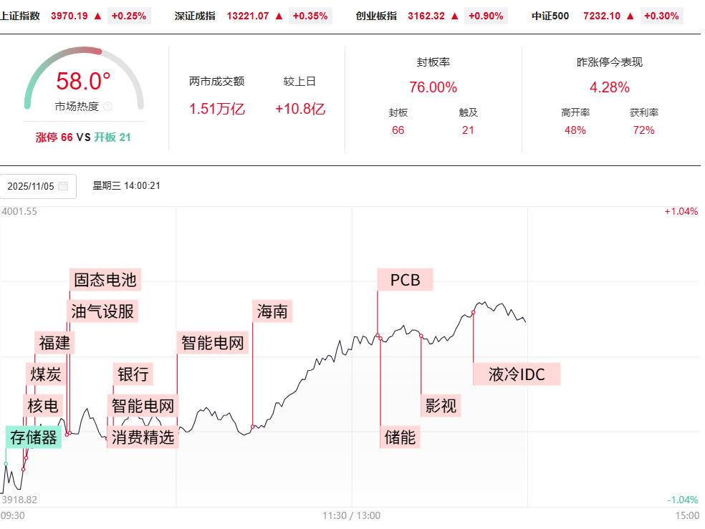This screenshot has height=529, width=705.
Task: Click the 影视 sector label
Action: (x=441, y=406)
